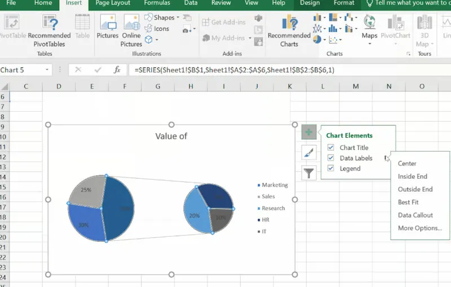Switch to the Page Layout tab

[x=113, y=3]
